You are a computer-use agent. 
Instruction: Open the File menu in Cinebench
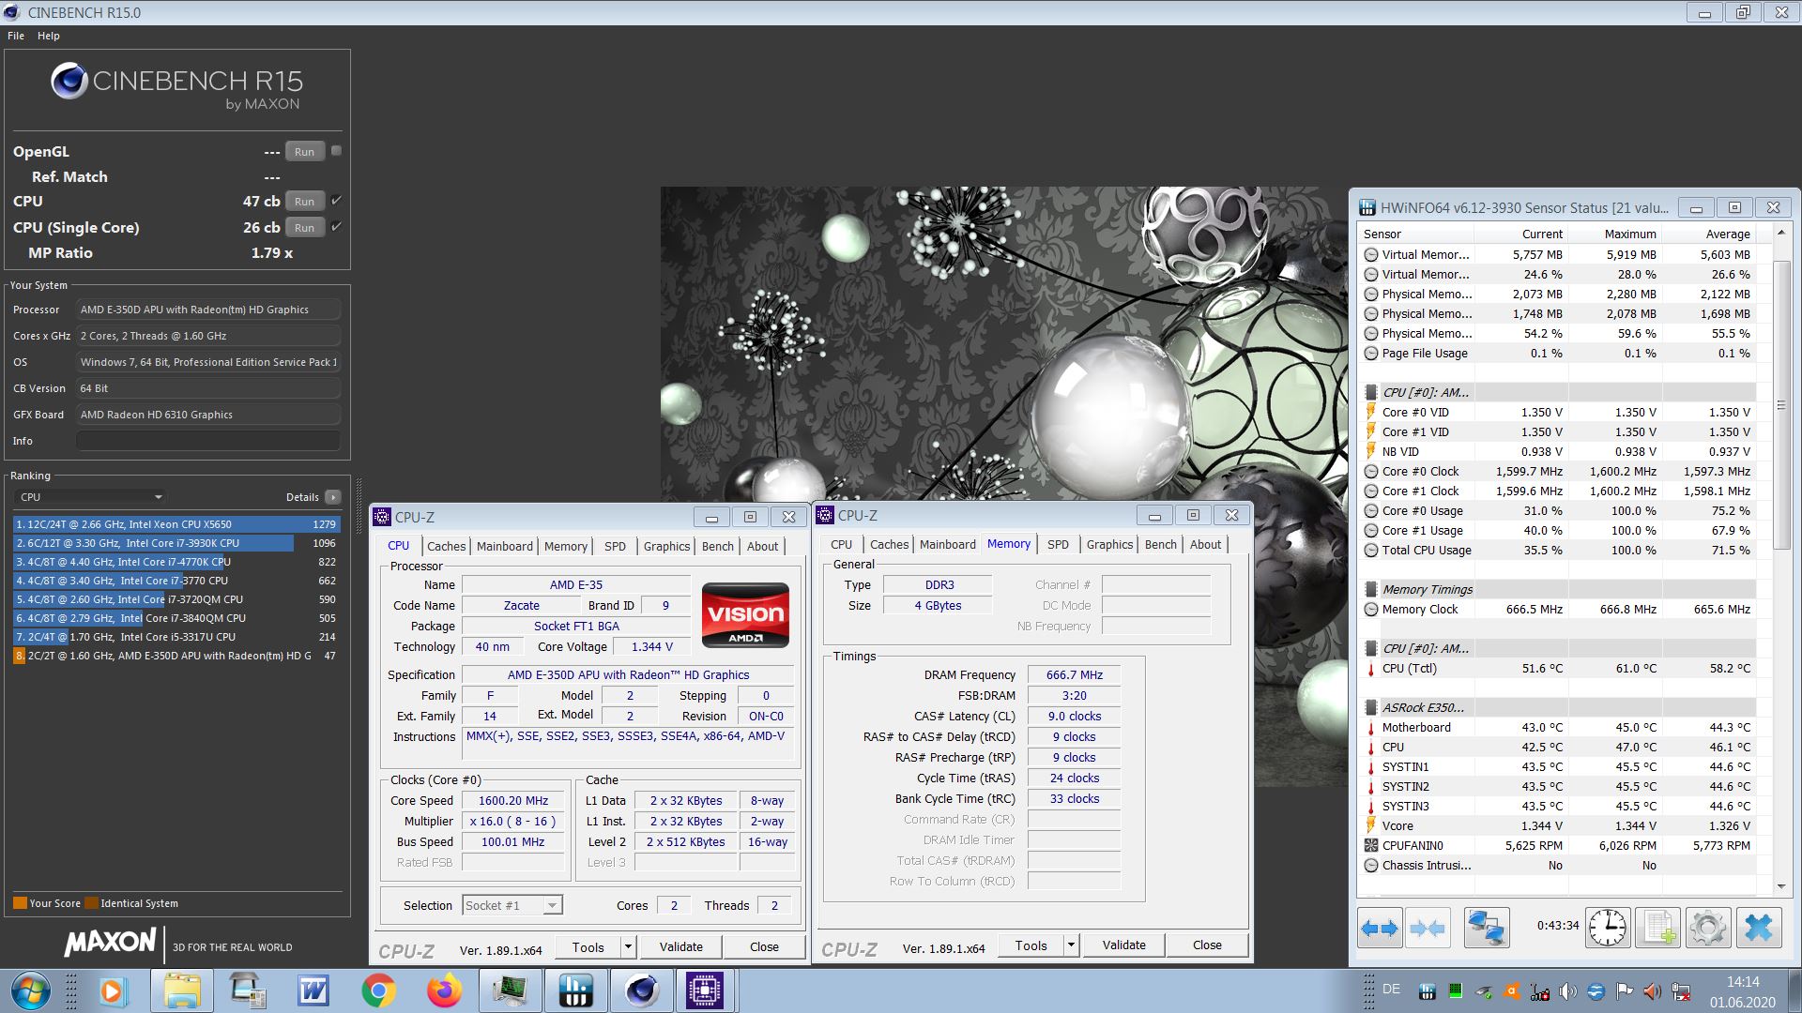(x=16, y=36)
